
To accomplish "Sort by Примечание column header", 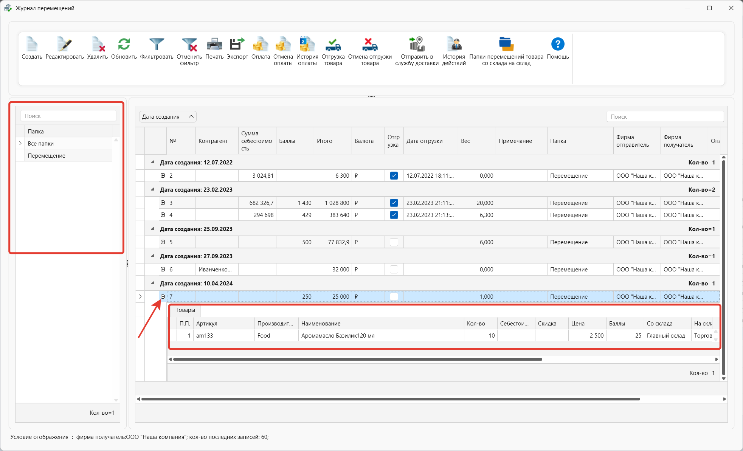I will click(521, 141).
